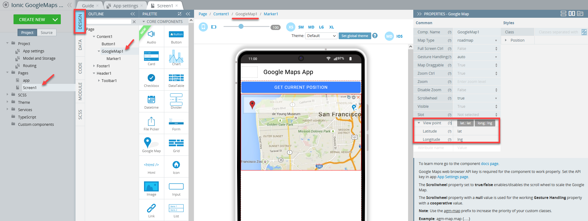Screen dimensions: 588x221
Task: Switch to the Guide tab
Action: 88,6
